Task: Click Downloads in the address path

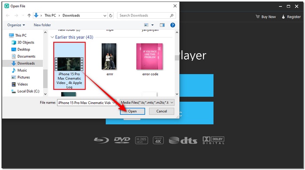Action: click(x=71, y=15)
